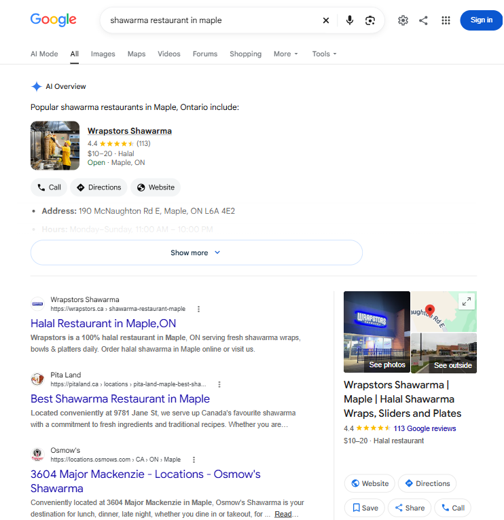
Task: Call Wrapstors from the AI Overview
Action: pos(49,187)
